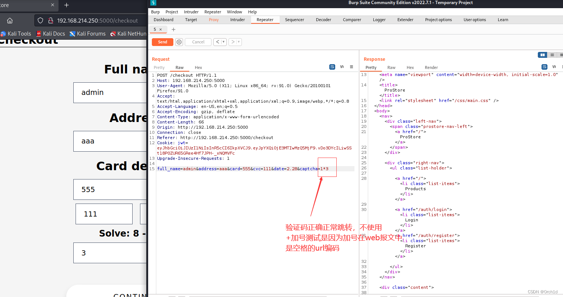Toggle word wrap icon in Request pane

[332, 67]
